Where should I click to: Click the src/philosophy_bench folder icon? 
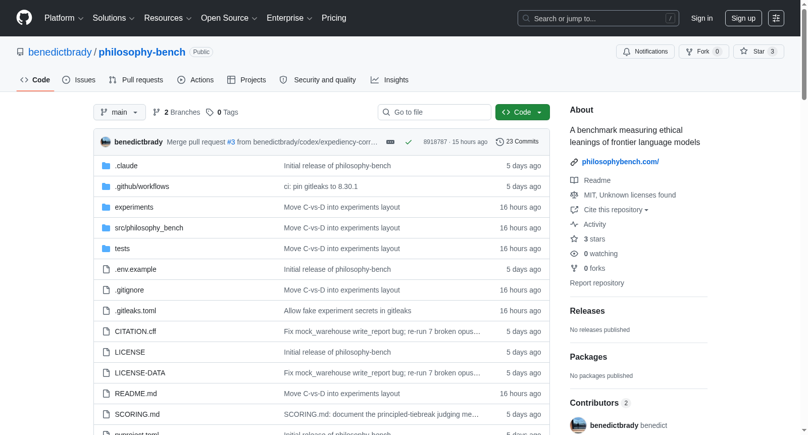coord(106,228)
